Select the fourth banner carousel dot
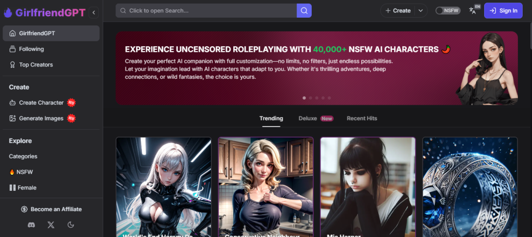 [x=323, y=98]
